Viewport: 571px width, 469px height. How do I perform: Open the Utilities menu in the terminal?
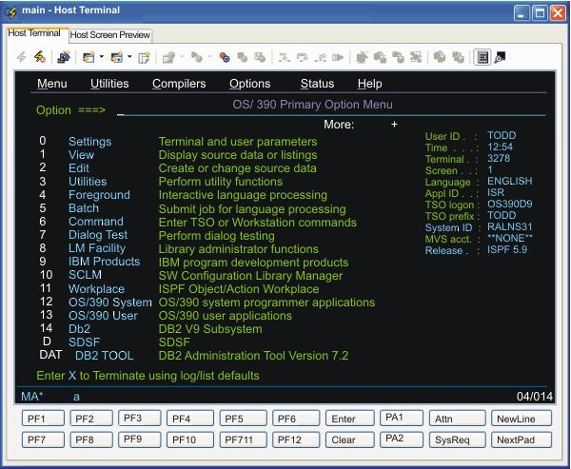109,84
